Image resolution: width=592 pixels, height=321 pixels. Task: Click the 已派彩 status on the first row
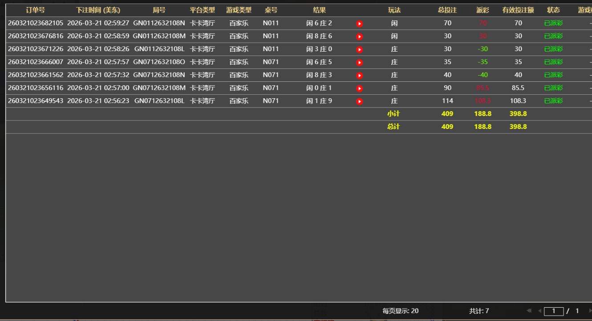[553, 23]
